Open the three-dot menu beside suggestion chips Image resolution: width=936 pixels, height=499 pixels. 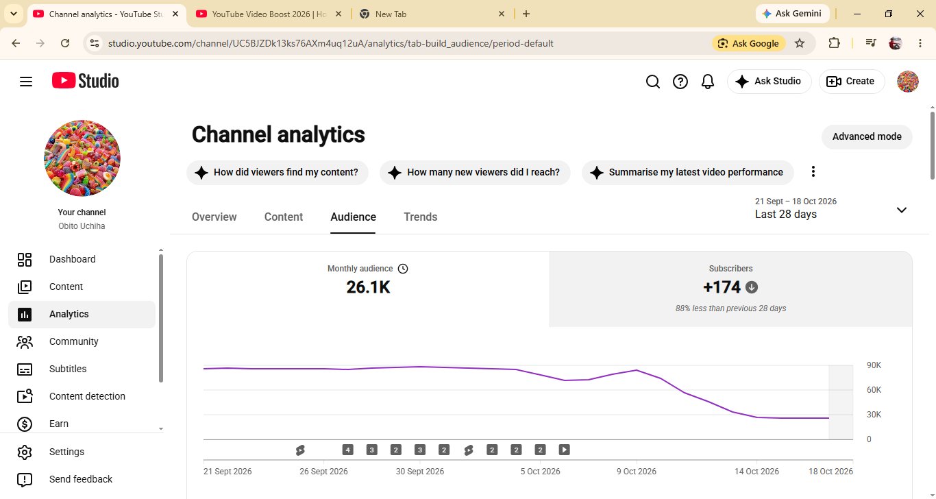click(x=813, y=171)
